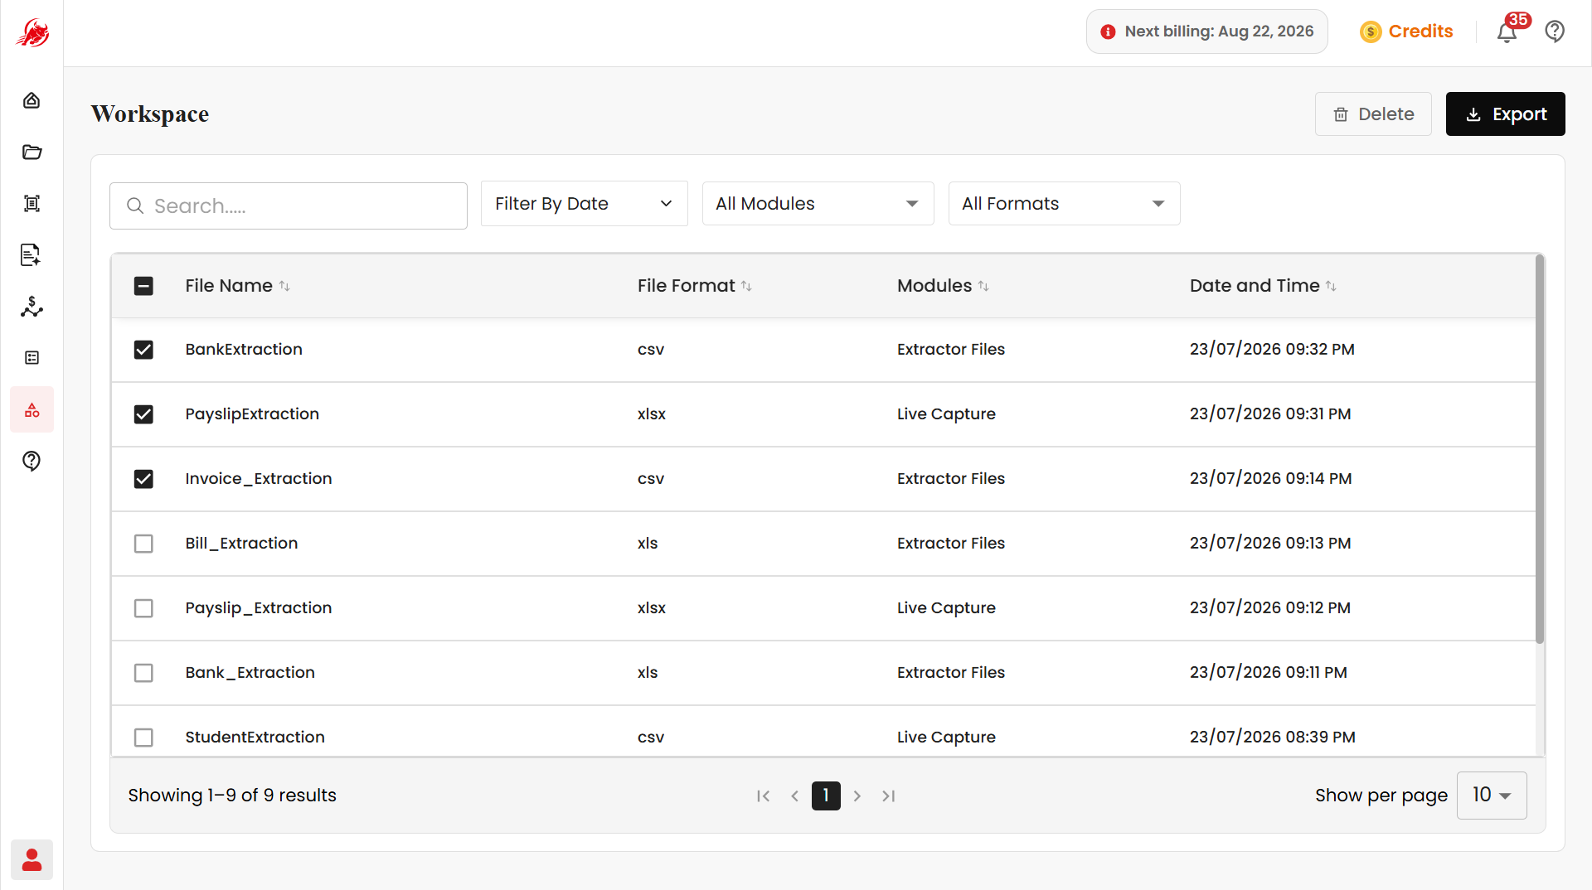Sort by File Name column arrows

click(x=284, y=286)
